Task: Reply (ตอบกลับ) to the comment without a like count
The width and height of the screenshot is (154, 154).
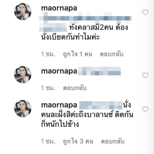Action: [x=75, y=88]
